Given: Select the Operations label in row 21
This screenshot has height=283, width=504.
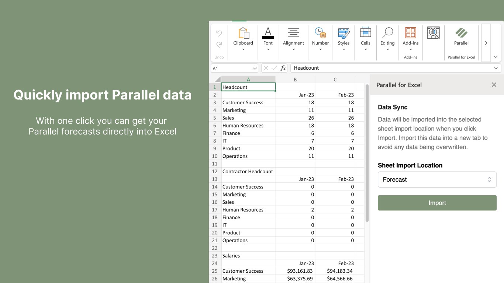Looking at the screenshot, I should point(248,240).
